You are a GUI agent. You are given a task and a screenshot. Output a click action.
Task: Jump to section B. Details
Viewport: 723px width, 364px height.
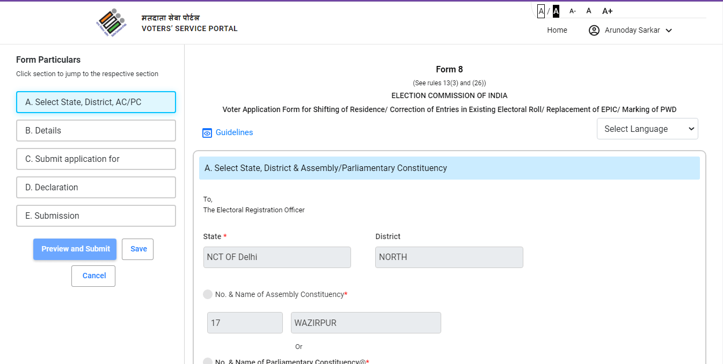[x=96, y=130]
